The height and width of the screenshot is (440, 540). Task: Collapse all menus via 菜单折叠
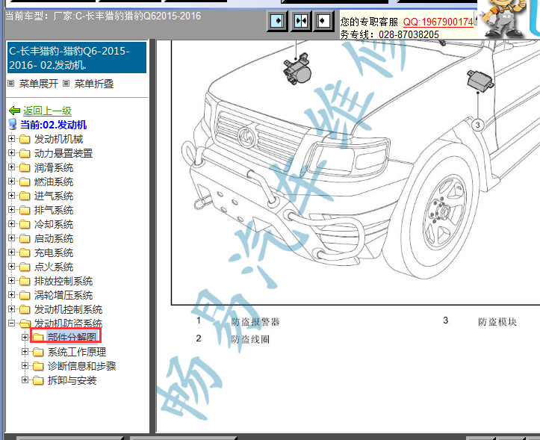(94, 84)
